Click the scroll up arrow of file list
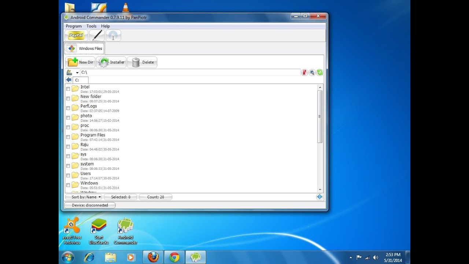 coord(320,87)
